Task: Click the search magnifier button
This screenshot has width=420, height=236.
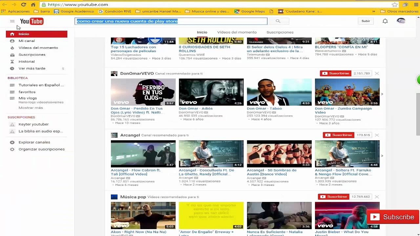Action: (278, 21)
